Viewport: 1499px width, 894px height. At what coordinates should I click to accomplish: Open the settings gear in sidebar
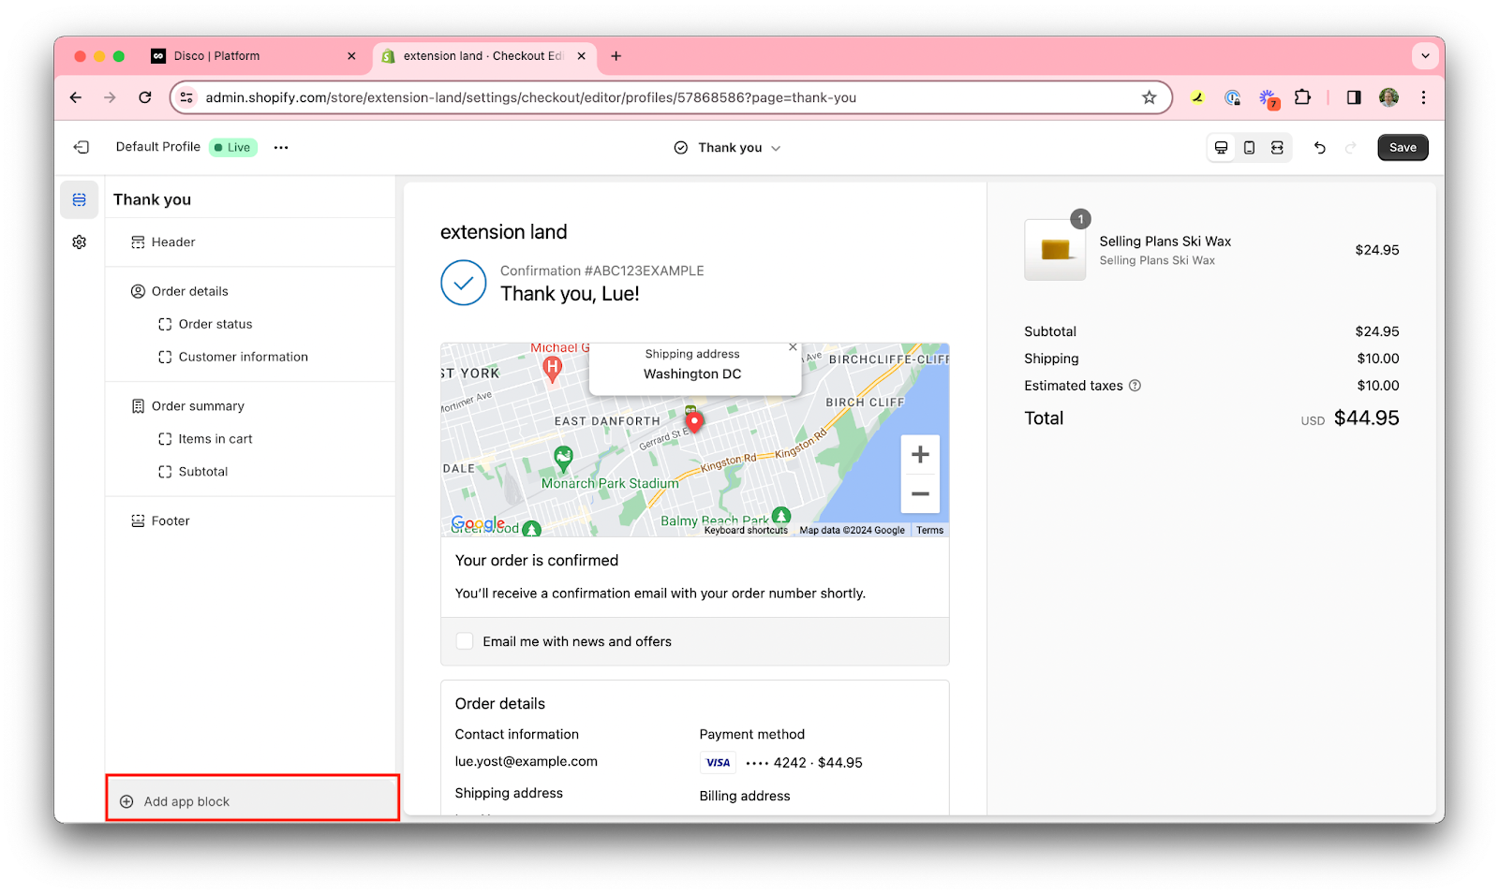pyautogui.click(x=80, y=242)
